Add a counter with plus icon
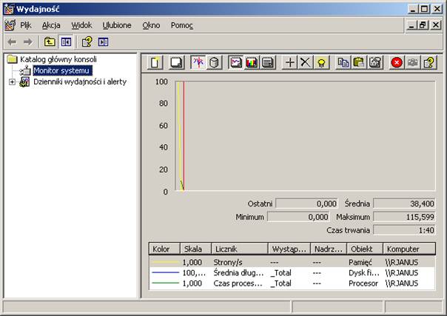 [x=289, y=62]
